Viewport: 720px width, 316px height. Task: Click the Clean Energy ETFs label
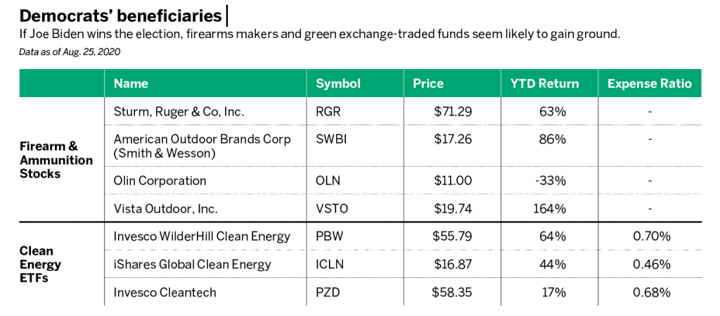point(40,265)
